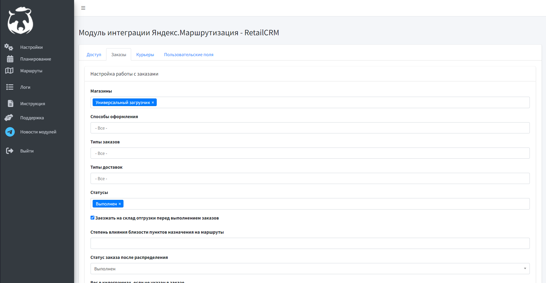Open the Пользовательские поля tab
Image resolution: width=546 pixels, height=283 pixels.
(189, 55)
